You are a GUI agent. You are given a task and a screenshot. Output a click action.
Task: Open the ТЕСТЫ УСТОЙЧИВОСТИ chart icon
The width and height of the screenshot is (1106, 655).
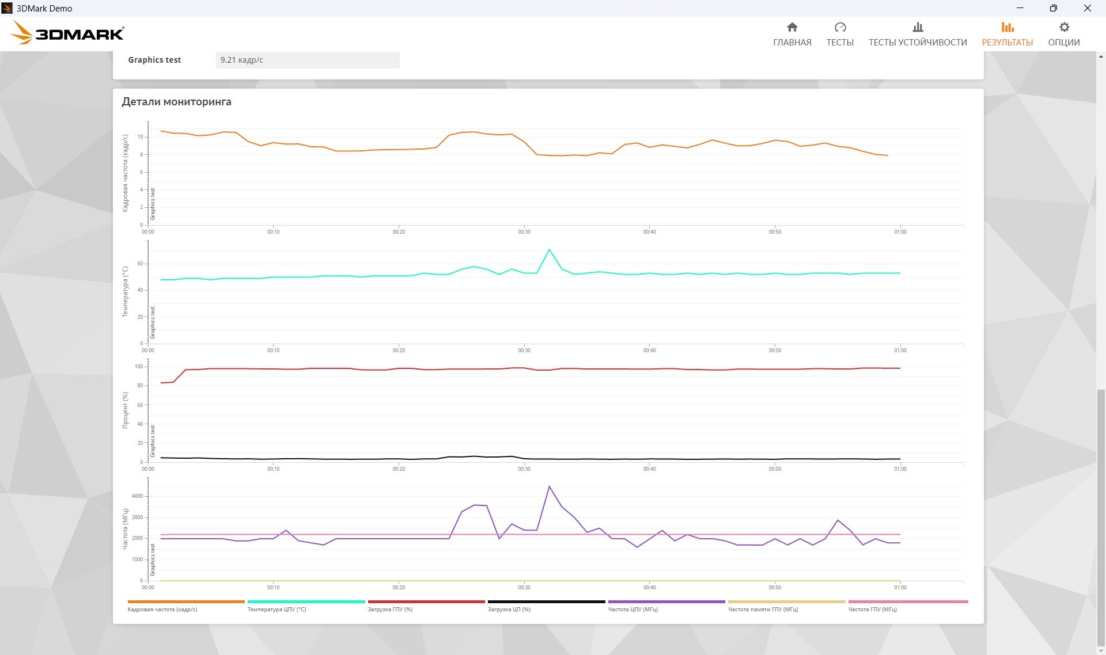pos(918,27)
